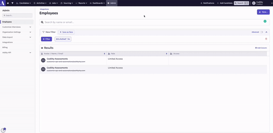Image resolution: width=273 pixels, height=133 pixels.
Task: Click Add Column above the results table
Action: coord(261,48)
